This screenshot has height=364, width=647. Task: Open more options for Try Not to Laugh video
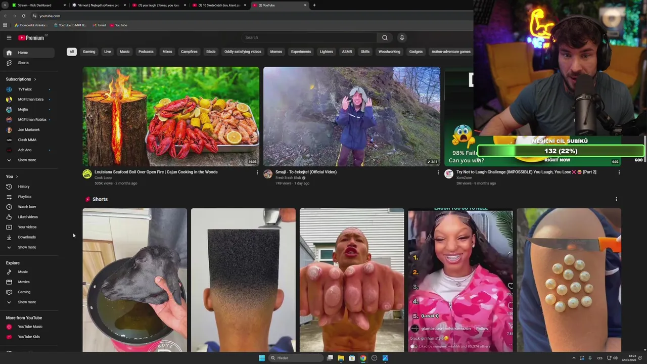(x=619, y=172)
